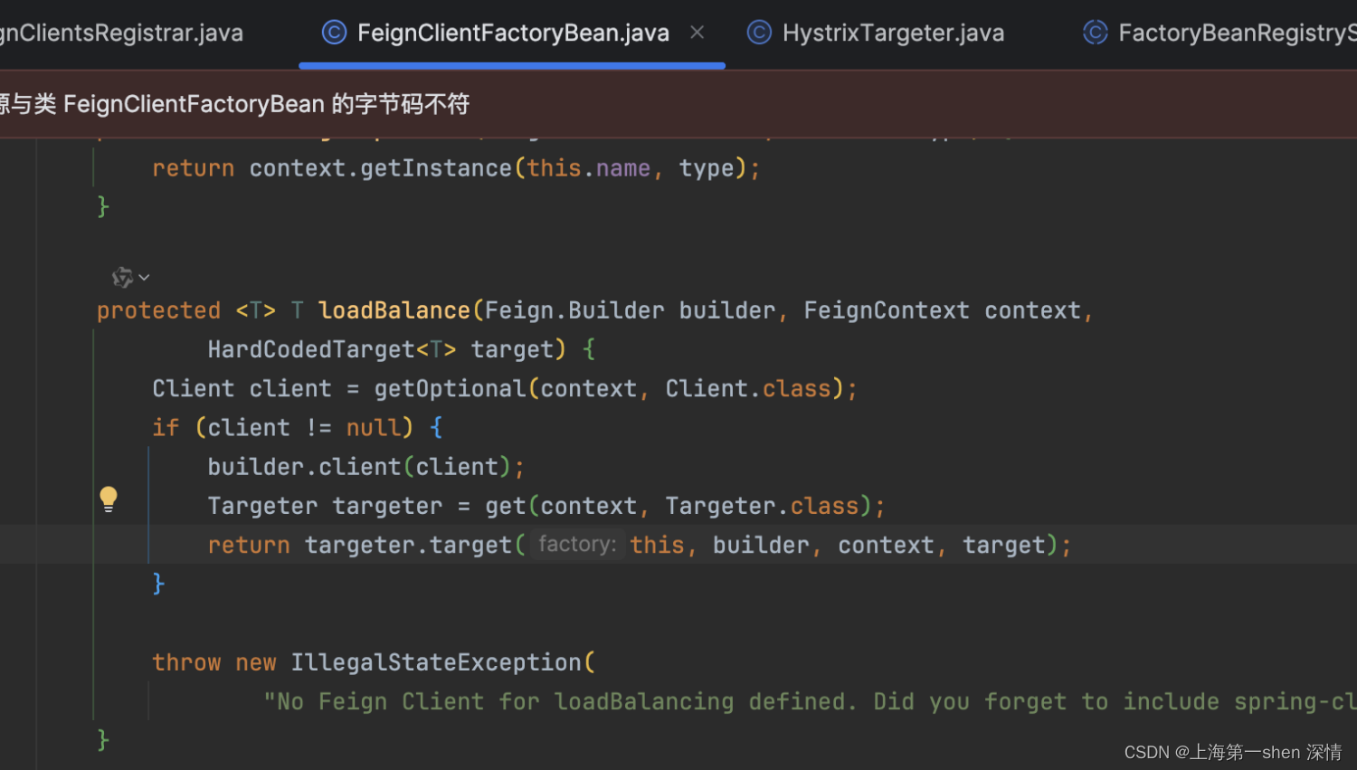1357x770 pixels.
Task: Open the AI assistant gutter icon above loadBalance
Action: coord(122,277)
